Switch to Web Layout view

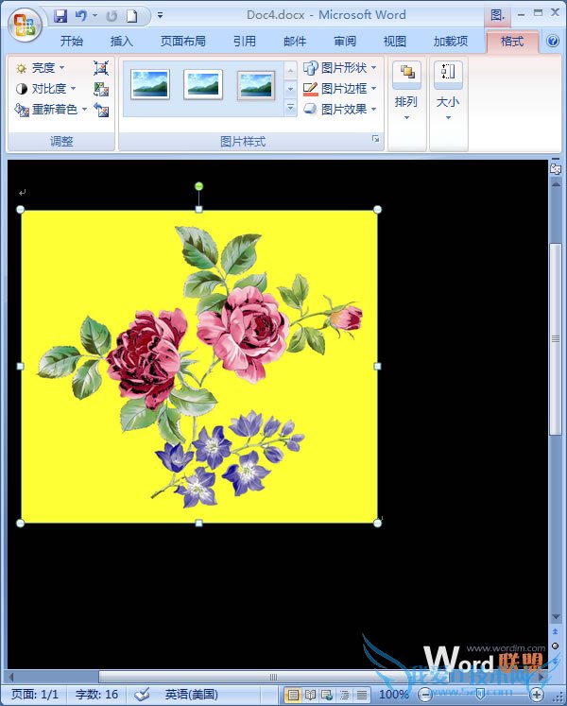click(x=327, y=695)
